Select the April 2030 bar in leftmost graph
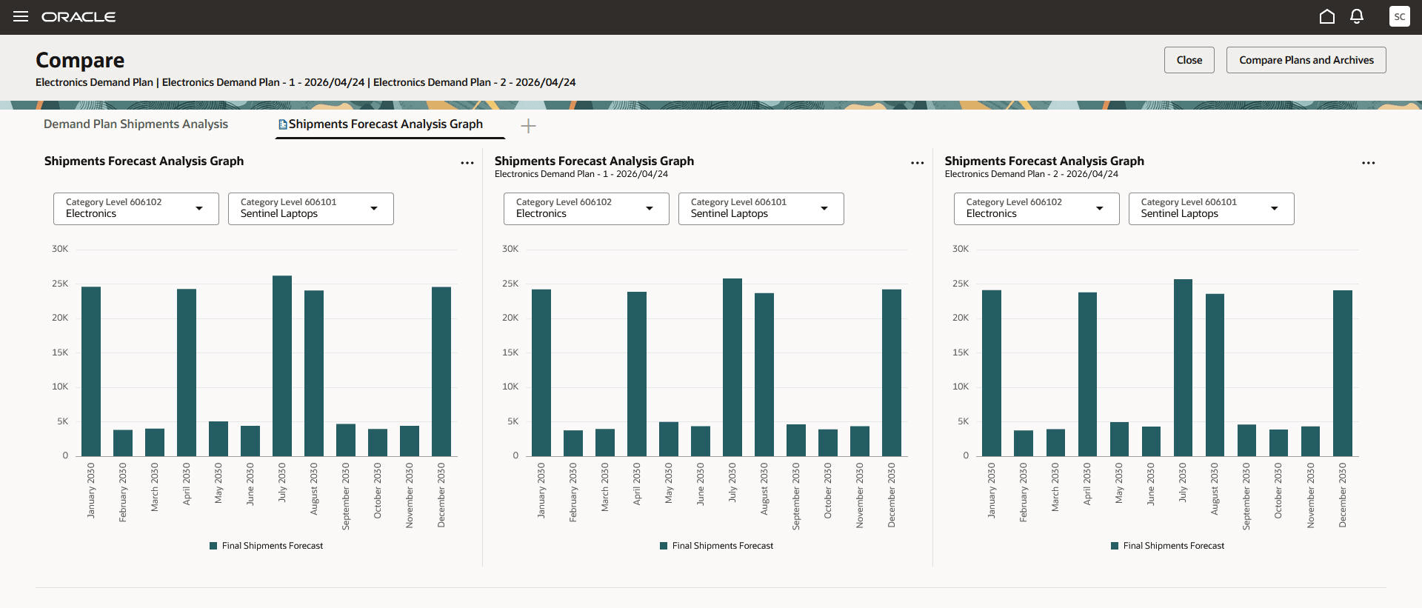1422x608 pixels. click(187, 373)
